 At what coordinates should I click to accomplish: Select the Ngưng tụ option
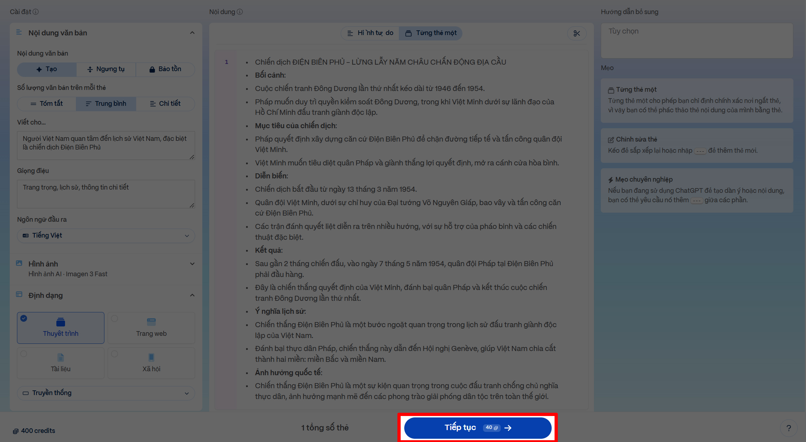tap(106, 69)
